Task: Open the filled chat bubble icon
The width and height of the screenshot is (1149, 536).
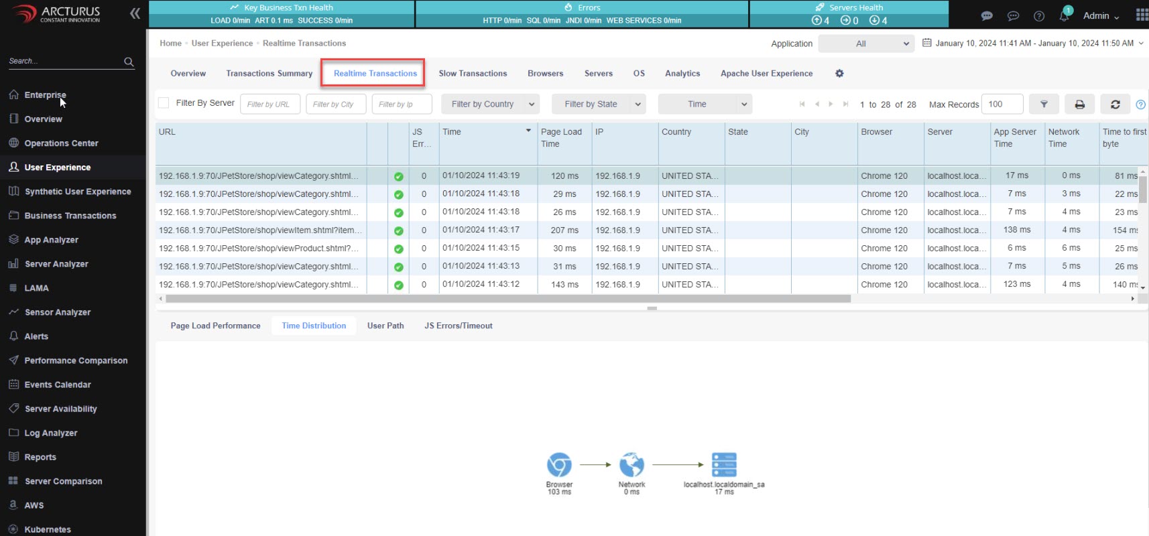Action: pos(987,16)
